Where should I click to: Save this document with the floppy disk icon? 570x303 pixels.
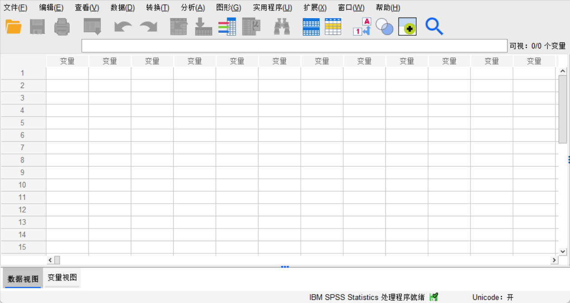click(38, 27)
